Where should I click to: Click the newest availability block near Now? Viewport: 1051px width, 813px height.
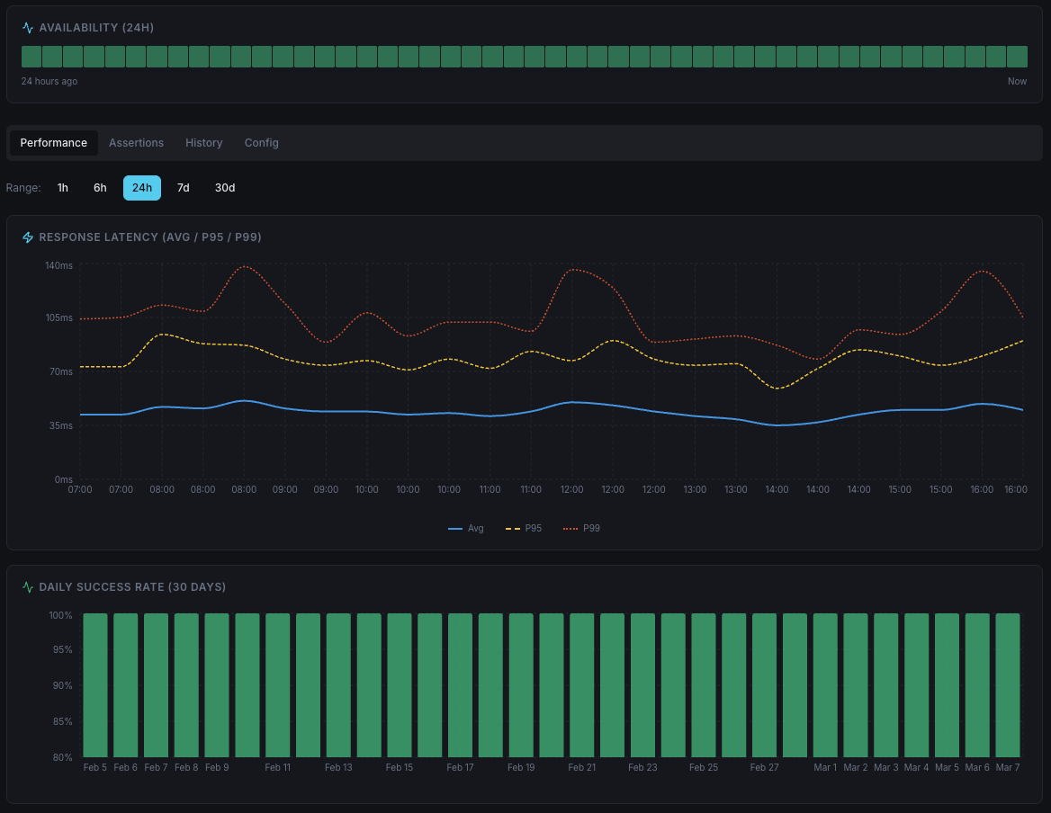(1020, 56)
